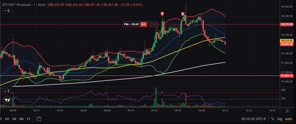Click the first red S sell marker
296x124 pixels.
(x=162, y=14)
